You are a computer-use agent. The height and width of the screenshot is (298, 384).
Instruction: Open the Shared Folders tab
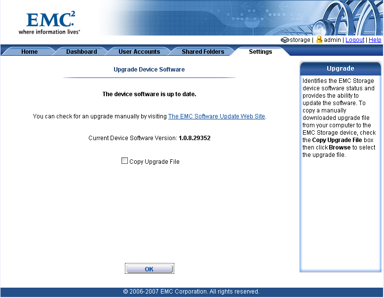pos(203,52)
